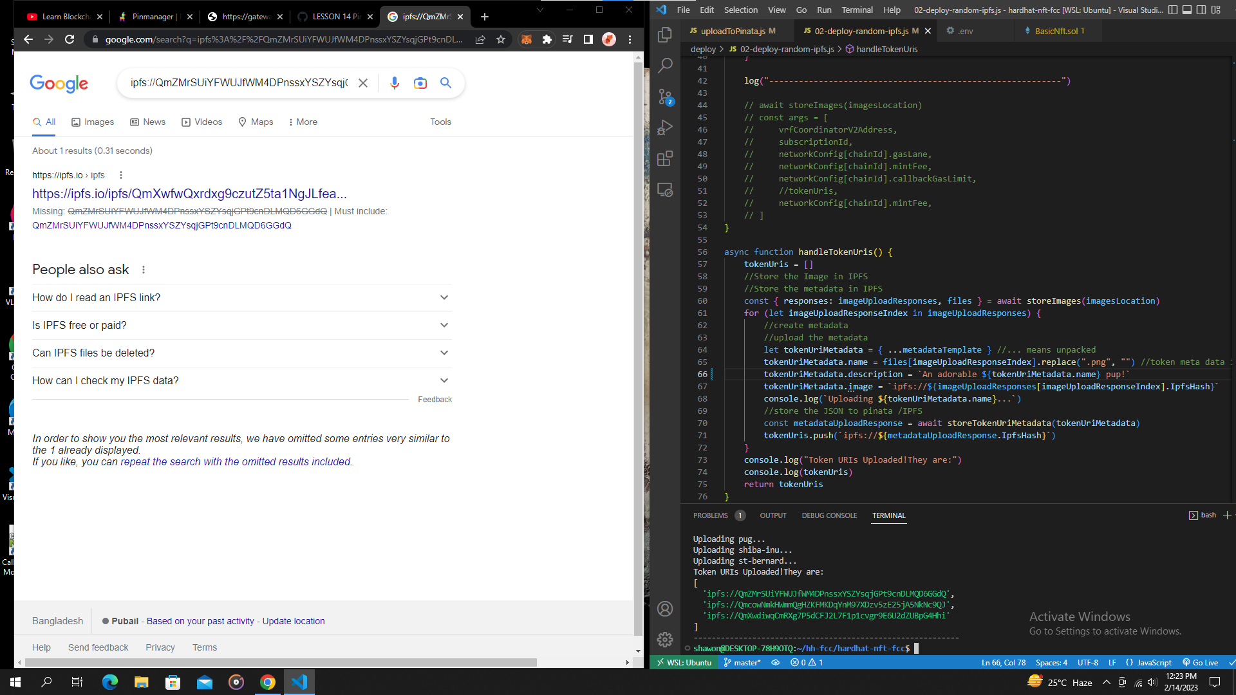
Task: Open the PROBLEMS panel tab
Action: coord(718,515)
